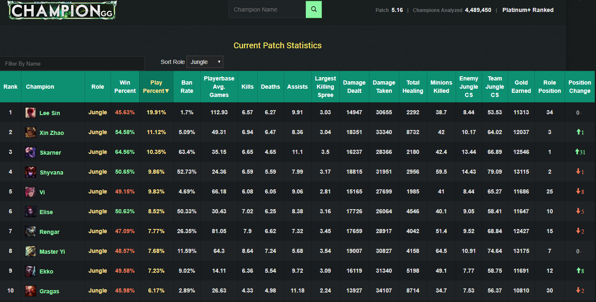
Task: Sort by Champion column header
Action: tap(53, 87)
